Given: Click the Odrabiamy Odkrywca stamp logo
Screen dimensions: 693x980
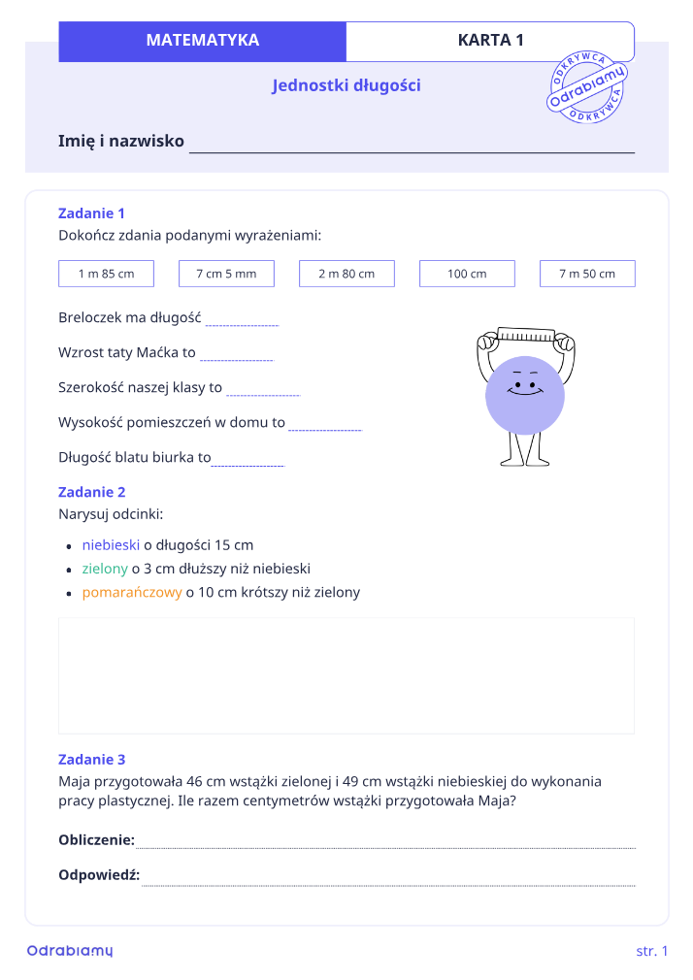Looking at the screenshot, I should coord(586,86).
